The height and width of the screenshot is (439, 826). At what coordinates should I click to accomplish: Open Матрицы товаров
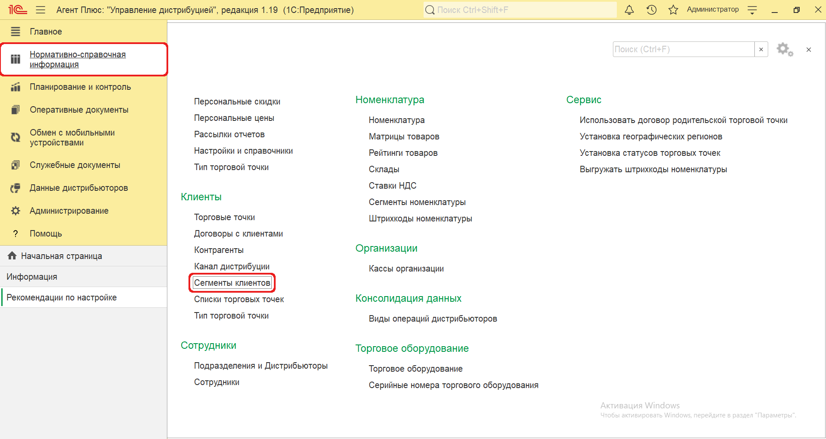pyautogui.click(x=404, y=136)
